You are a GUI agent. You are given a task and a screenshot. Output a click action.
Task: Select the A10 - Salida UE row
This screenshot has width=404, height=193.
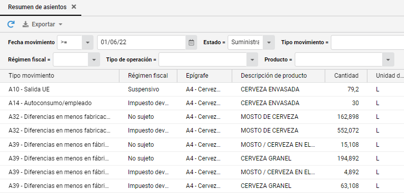point(202,89)
